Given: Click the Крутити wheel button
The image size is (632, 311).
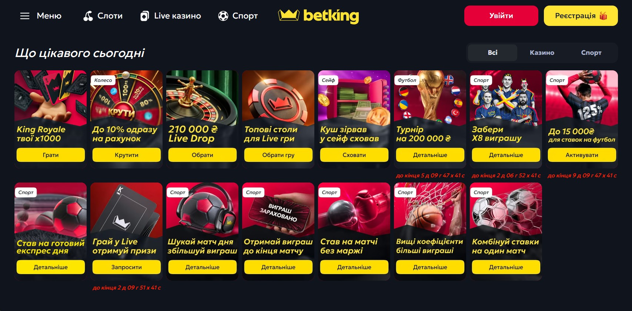Looking at the screenshot, I should pos(127,155).
